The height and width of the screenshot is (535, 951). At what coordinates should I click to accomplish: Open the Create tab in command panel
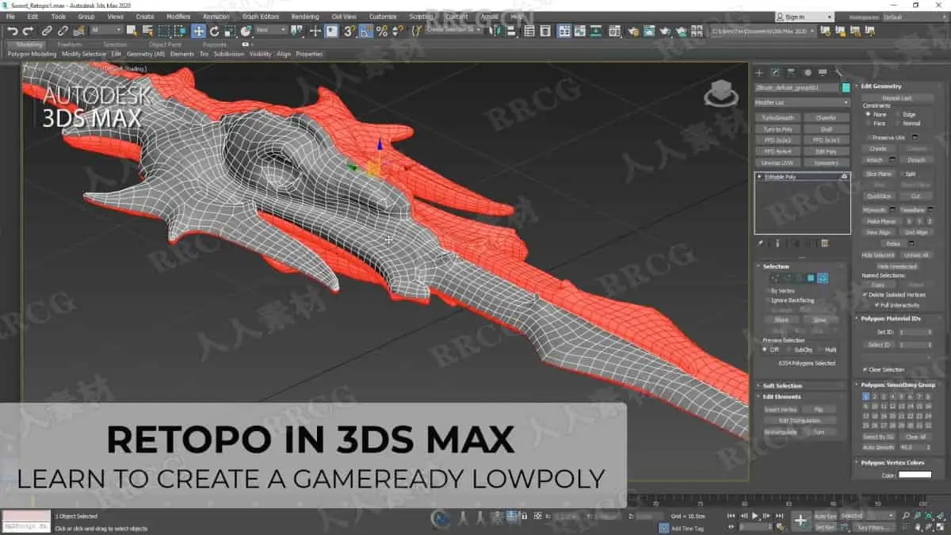(759, 72)
